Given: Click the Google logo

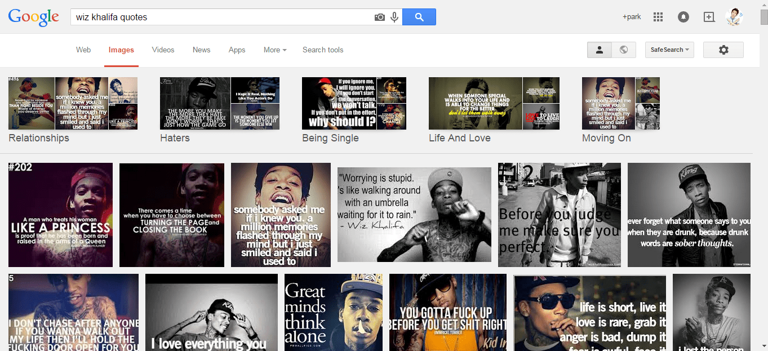Looking at the screenshot, I should tap(33, 17).
